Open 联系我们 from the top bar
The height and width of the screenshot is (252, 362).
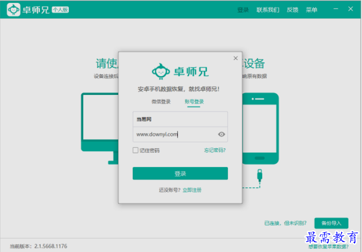coord(268,10)
